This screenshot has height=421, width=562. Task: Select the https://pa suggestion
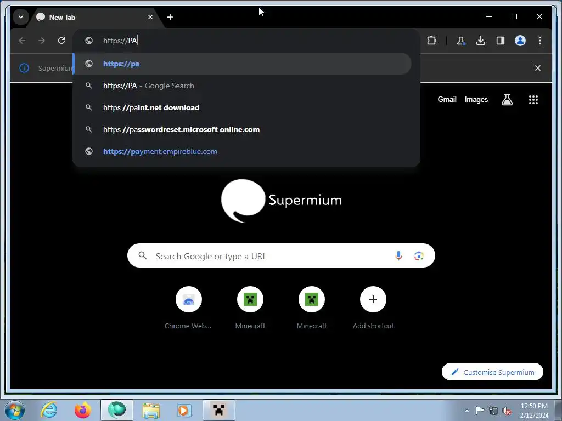pyautogui.click(x=242, y=64)
